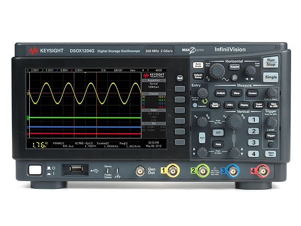
Task: Open the Help key
Action: [218, 144]
